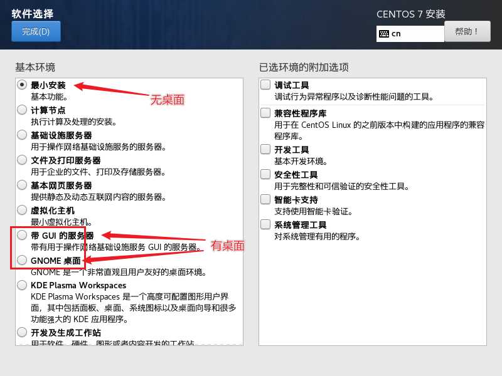Click the 软件选择 page title

pyautogui.click(x=33, y=13)
